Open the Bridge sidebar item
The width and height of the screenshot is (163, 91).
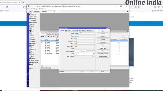33,25
